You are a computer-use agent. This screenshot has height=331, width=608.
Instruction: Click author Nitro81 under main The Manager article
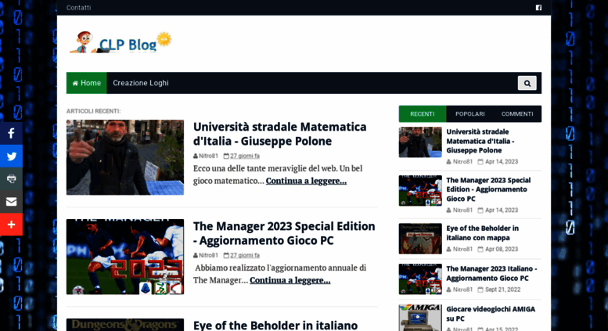(x=208, y=255)
